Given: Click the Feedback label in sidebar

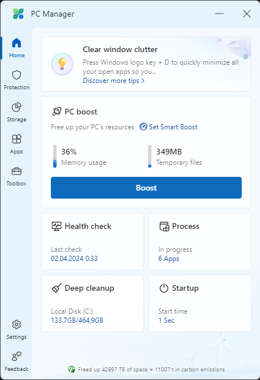Looking at the screenshot, I should (17, 369).
